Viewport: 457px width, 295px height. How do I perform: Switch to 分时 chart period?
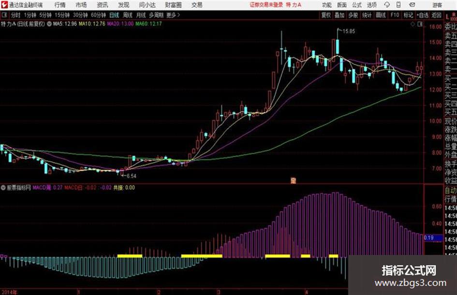pos(15,15)
